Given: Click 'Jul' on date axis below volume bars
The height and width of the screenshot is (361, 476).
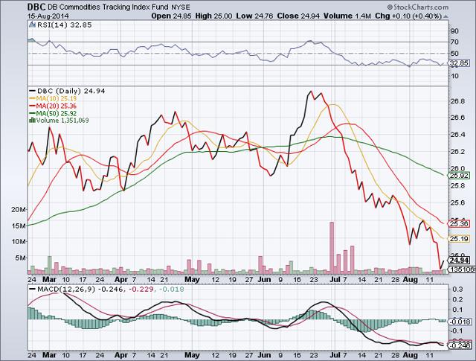Looking at the screenshot, I should tap(334, 279).
